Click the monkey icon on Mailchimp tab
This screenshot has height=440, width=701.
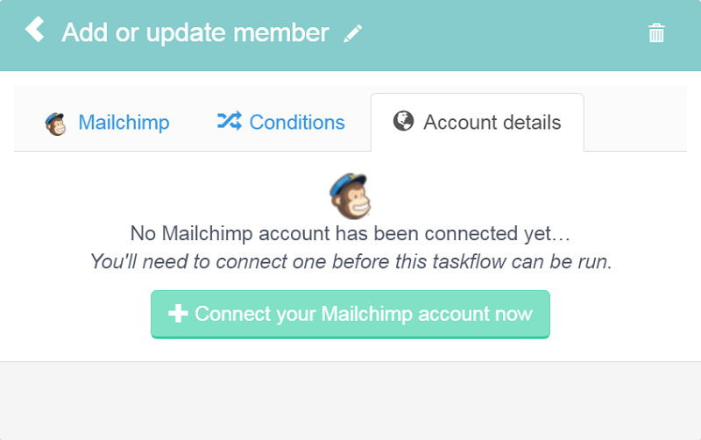pyautogui.click(x=56, y=124)
